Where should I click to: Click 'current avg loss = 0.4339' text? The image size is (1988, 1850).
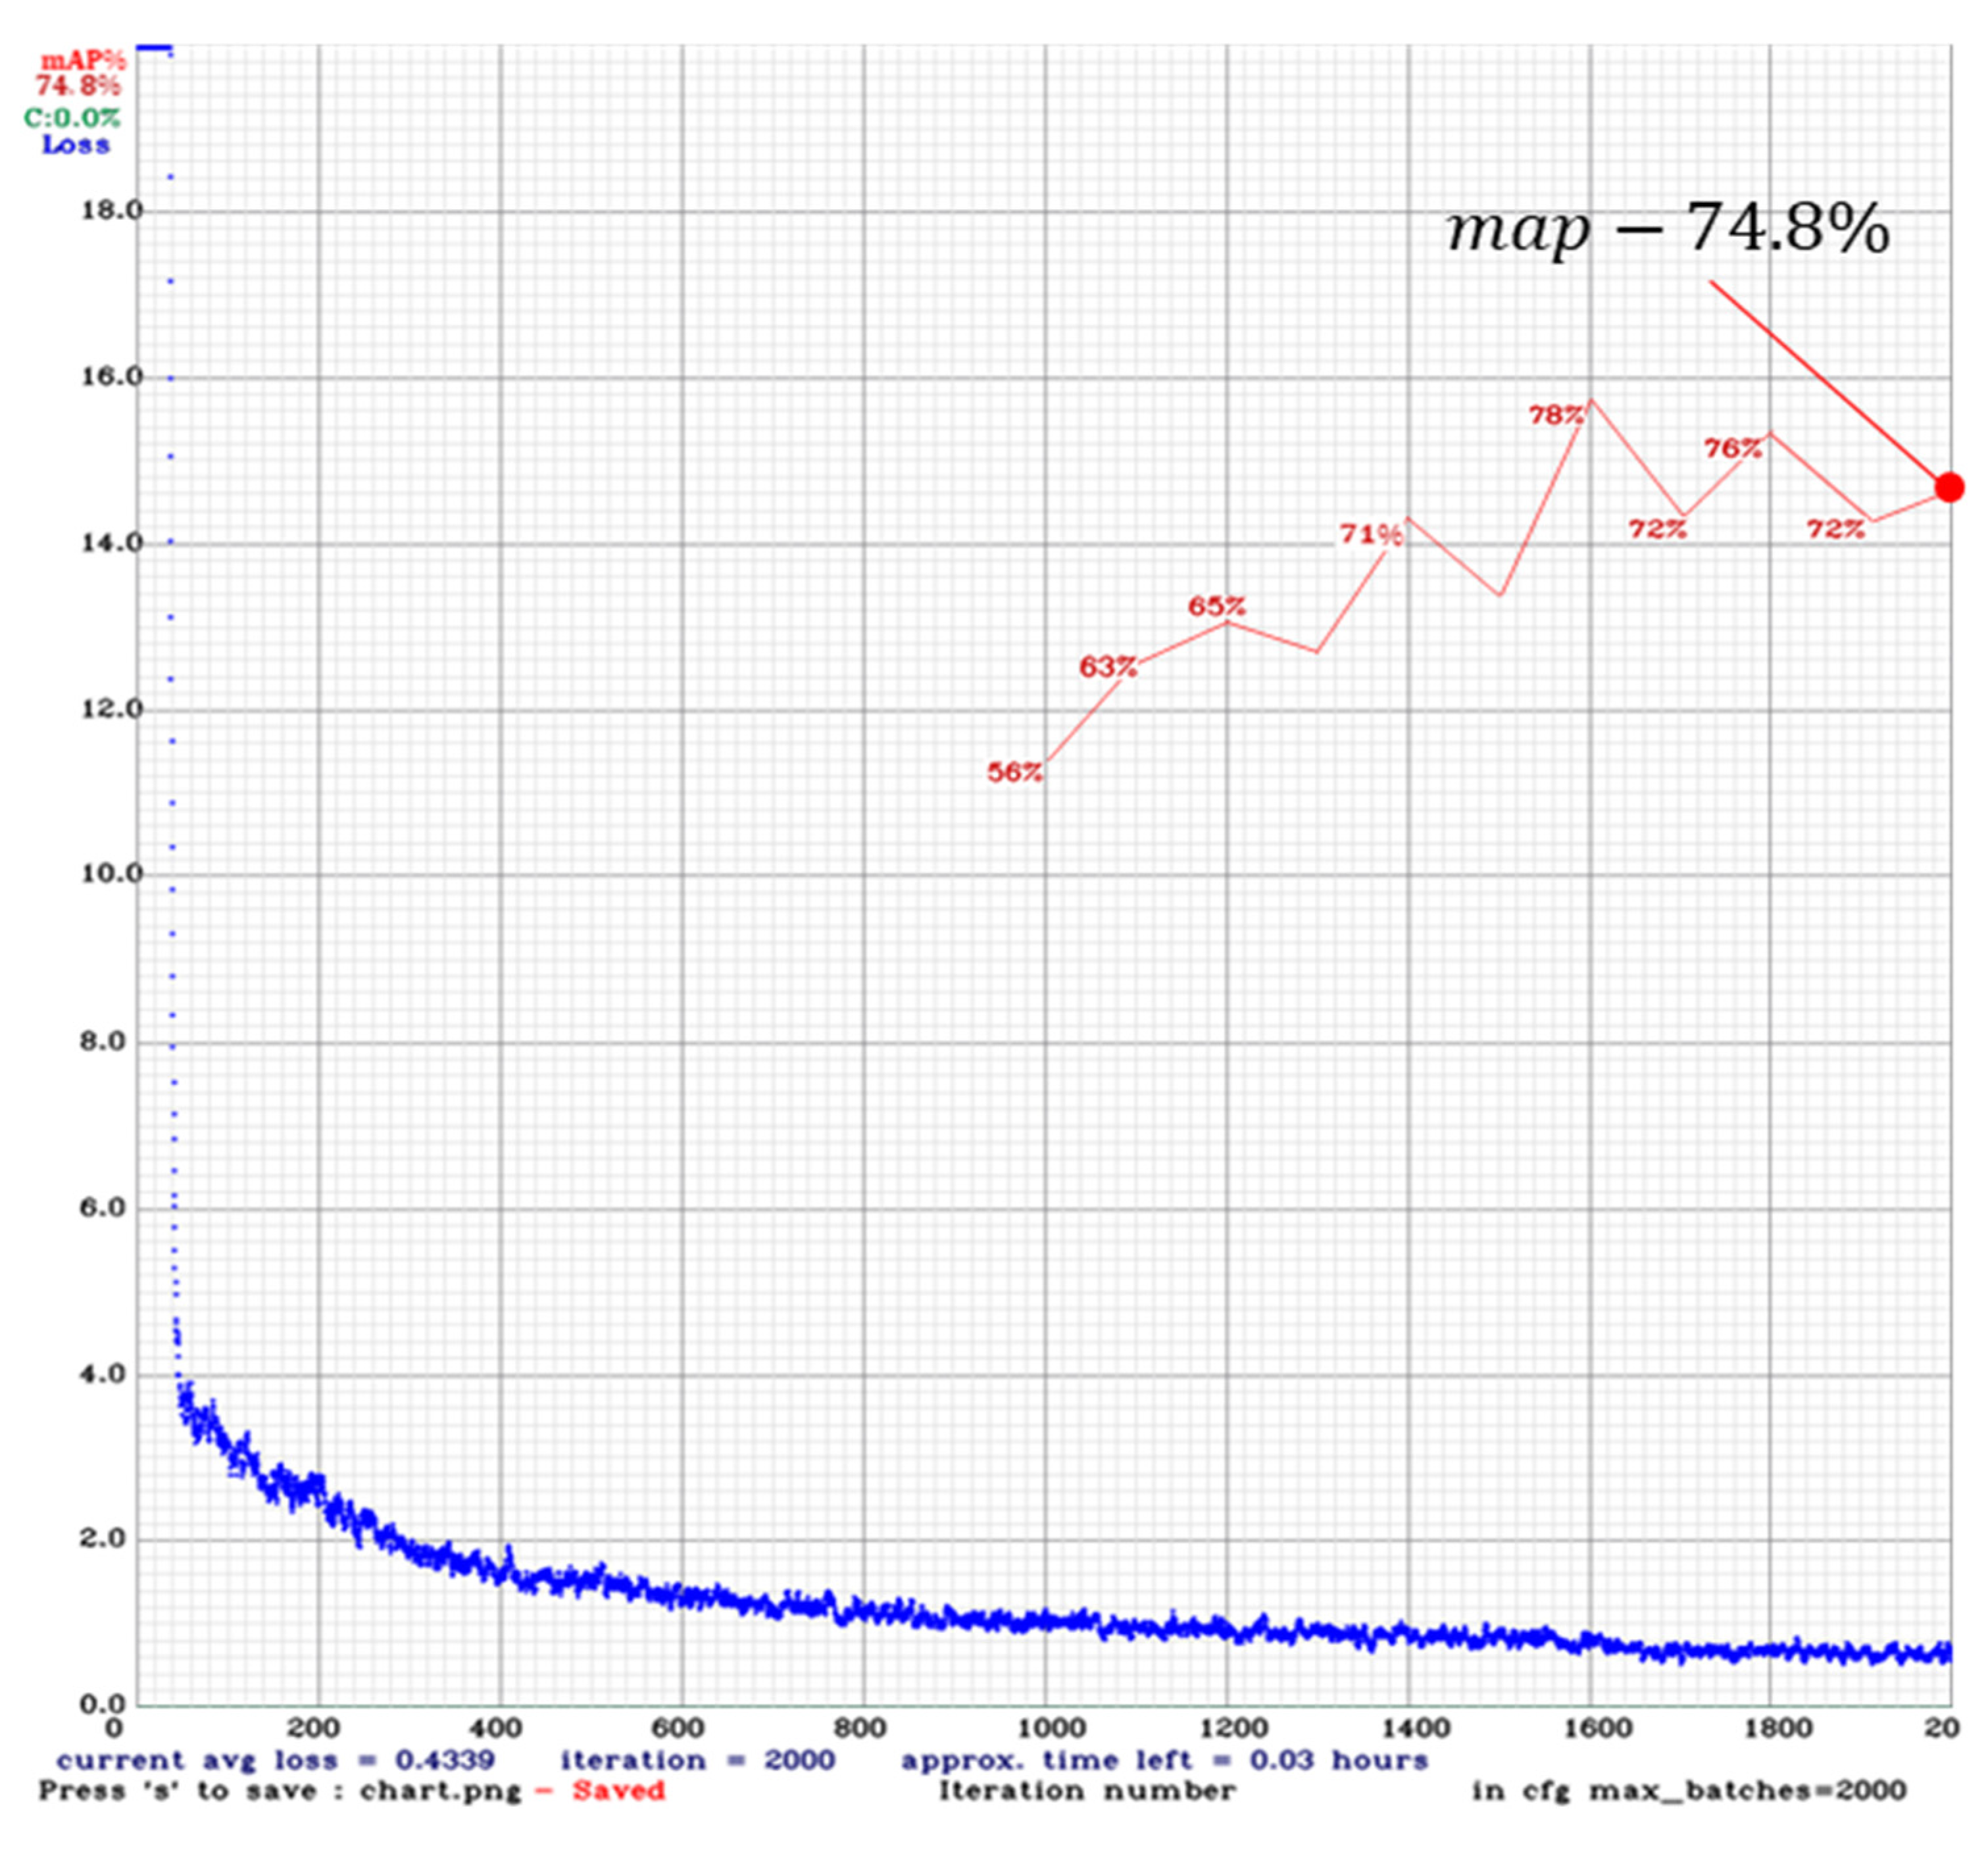coord(275,1760)
